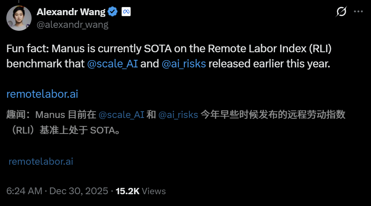Open @scale_AI mention in the English tweet
The height and width of the screenshot is (206, 371).
113,65
